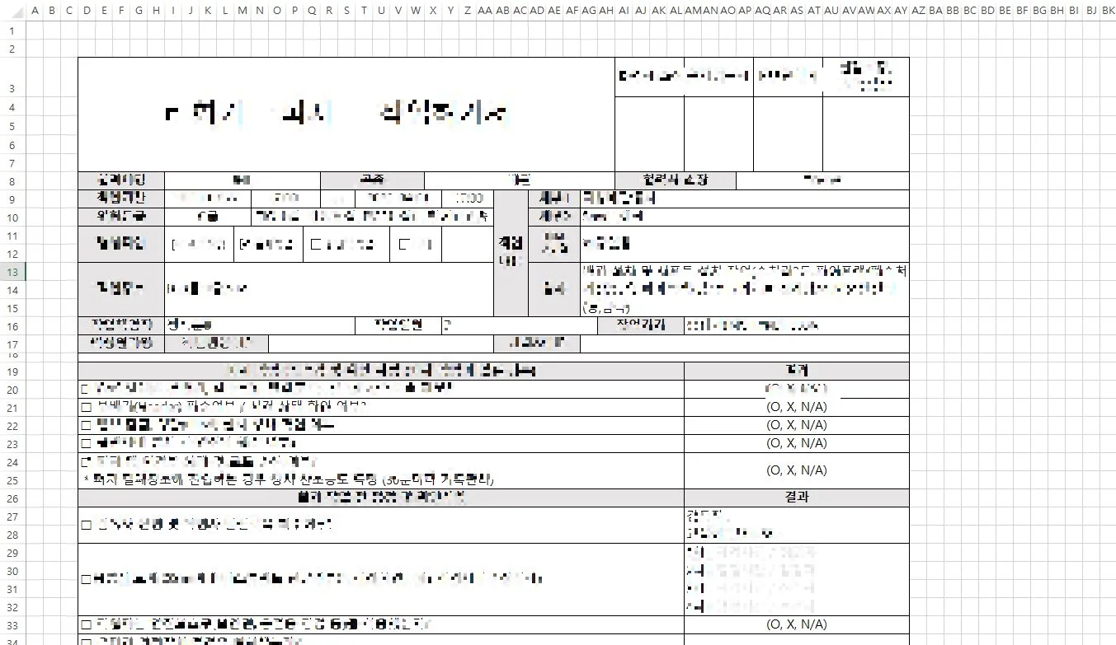Select column BE header
The image size is (1116, 645).
coord(1005,11)
